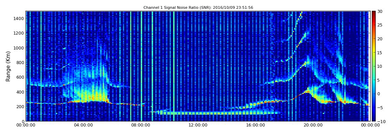
Task: Click the '1400' range tick label
Action: [19, 18]
